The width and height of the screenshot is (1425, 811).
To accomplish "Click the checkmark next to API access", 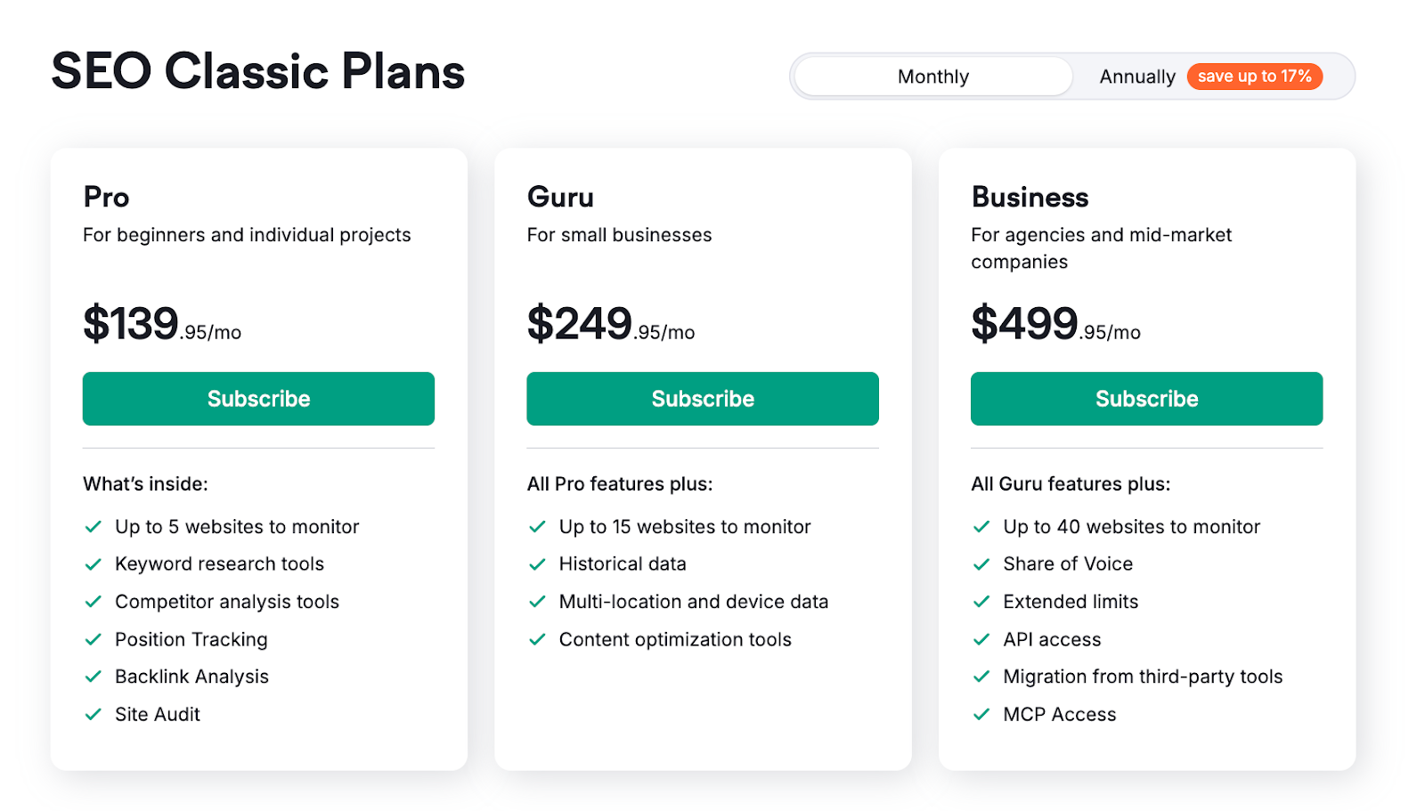I will (x=981, y=639).
